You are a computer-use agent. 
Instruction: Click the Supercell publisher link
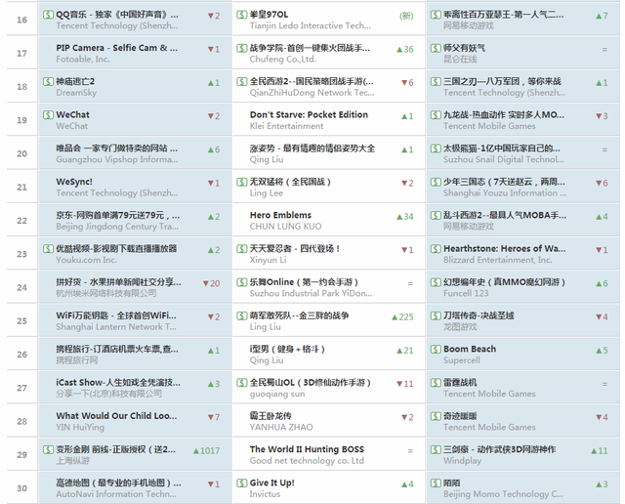(462, 361)
